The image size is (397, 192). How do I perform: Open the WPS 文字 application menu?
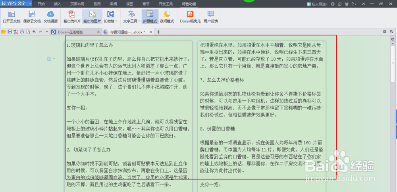(x=16, y=4)
